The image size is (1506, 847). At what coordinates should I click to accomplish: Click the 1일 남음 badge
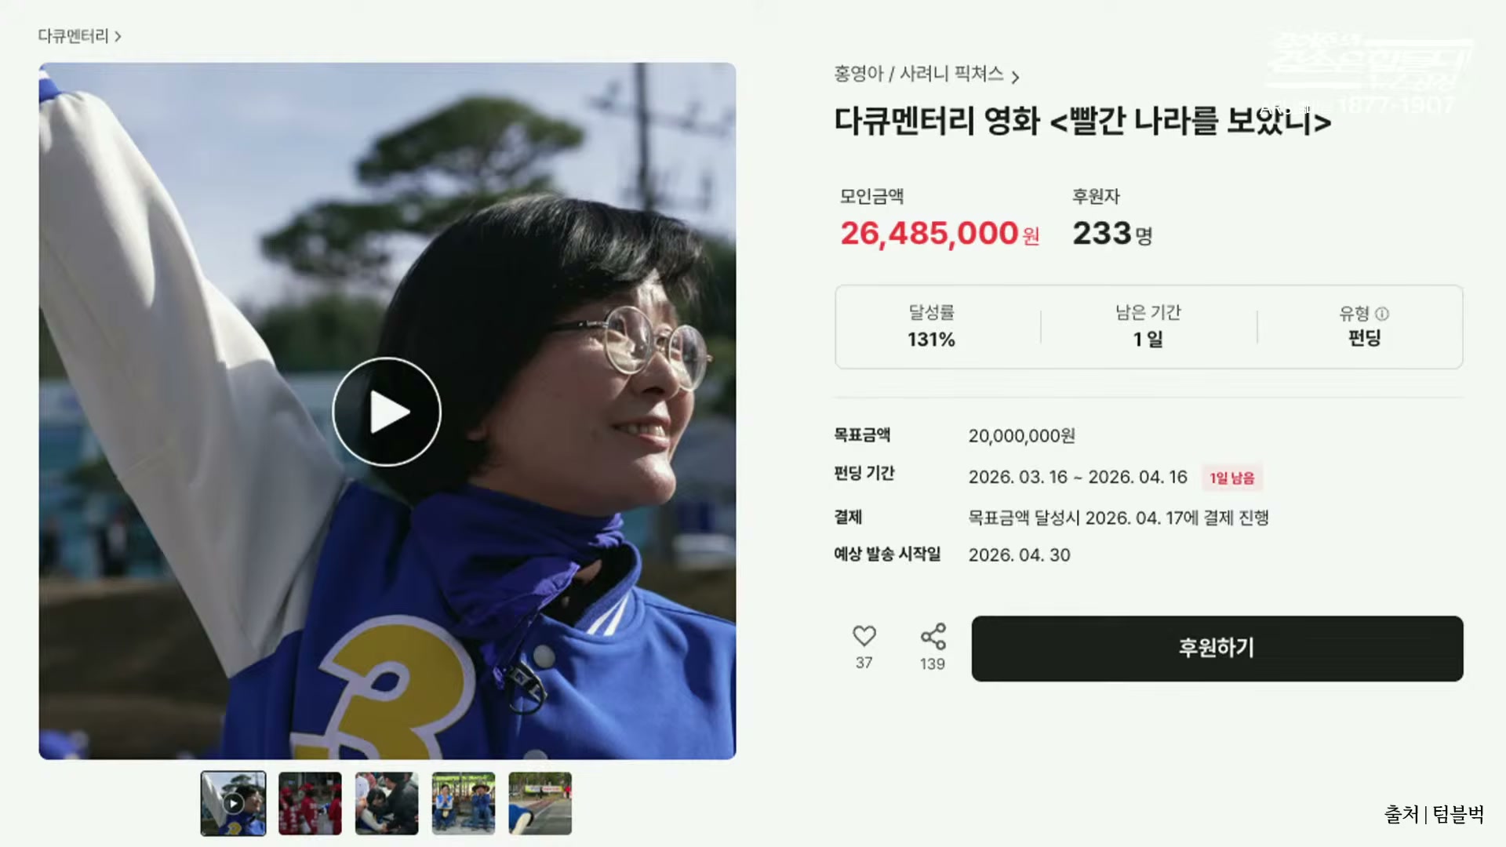pyautogui.click(x=1232, y=478)
